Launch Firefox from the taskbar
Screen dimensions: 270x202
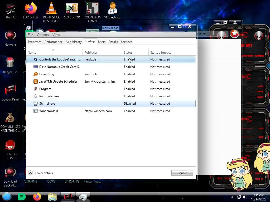click(37, 197)
